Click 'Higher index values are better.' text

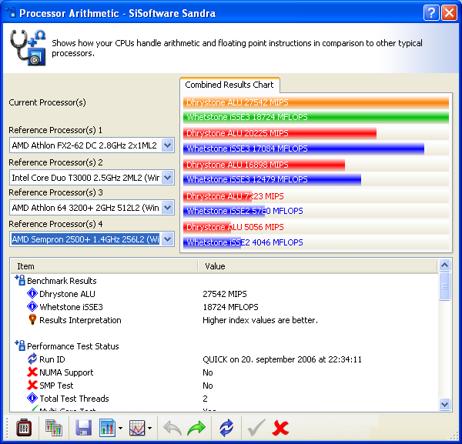(260, 320)
